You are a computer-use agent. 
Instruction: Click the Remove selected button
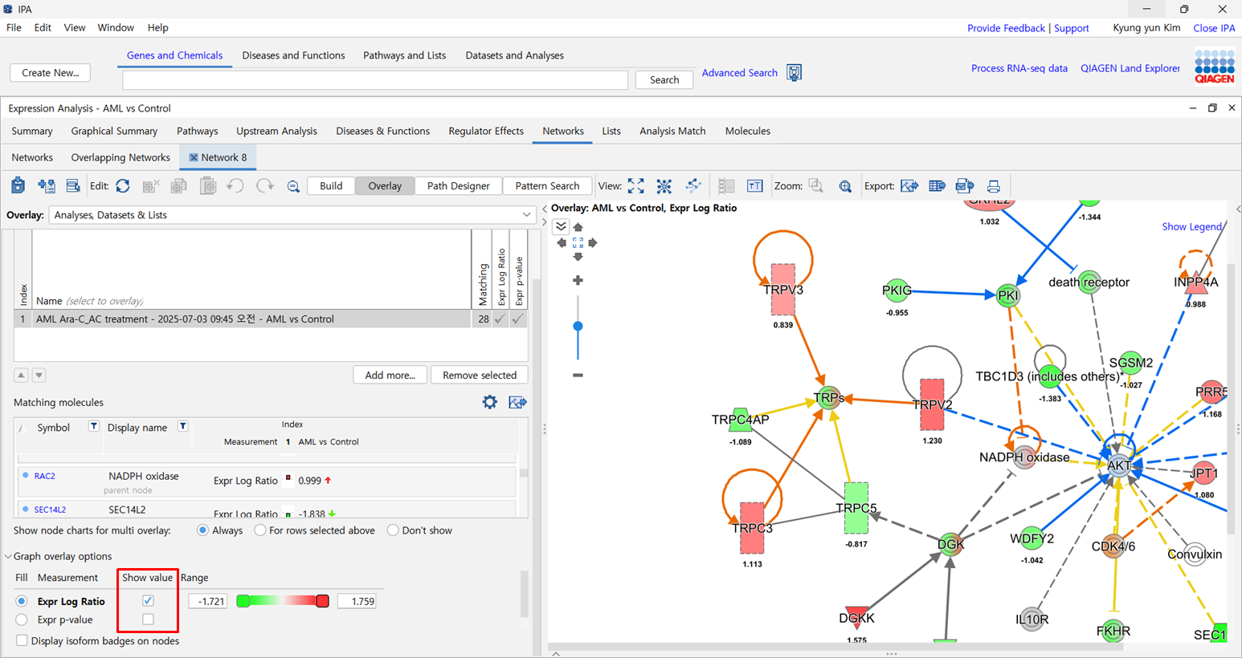point(480,375)
